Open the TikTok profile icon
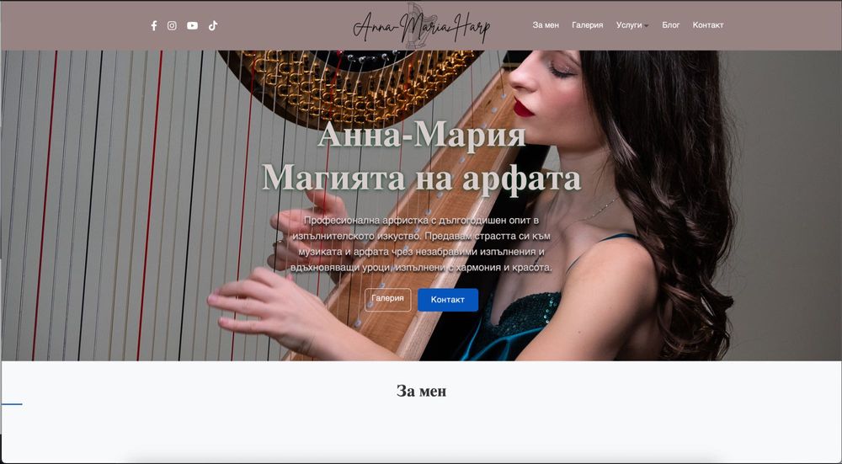The width and height of the screenshot is (842, 464). click(x=213, y=26)
